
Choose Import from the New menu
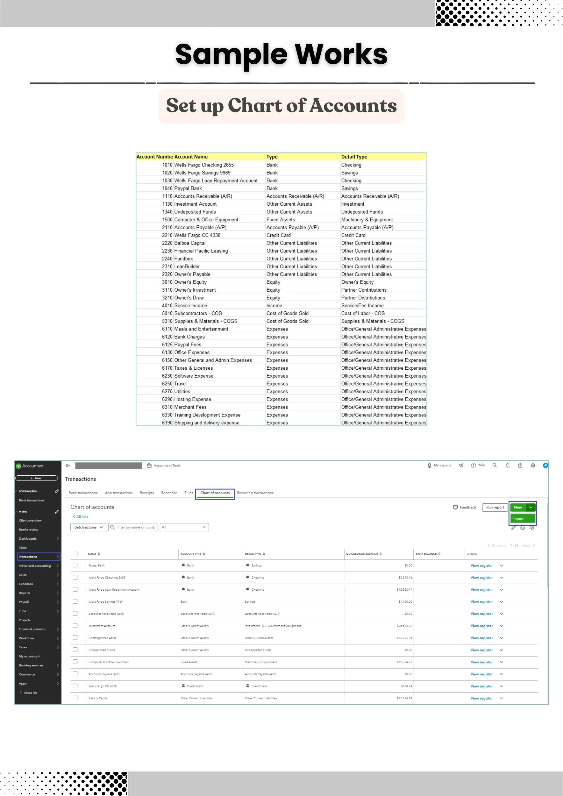coord(523,518)
